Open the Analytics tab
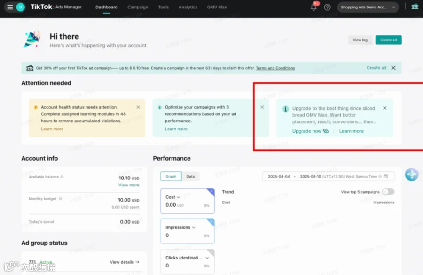 pyautogui.click(x=188, y=8)
